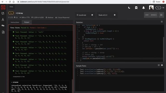Enable EMACS editor mode
The height and width of the screenshot is (93, 166).
(154, 15)
